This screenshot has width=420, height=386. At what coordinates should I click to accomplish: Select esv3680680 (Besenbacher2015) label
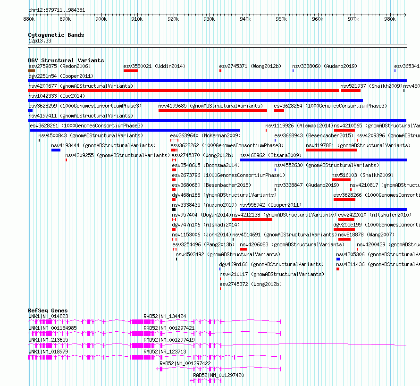(x=211, y=185)
